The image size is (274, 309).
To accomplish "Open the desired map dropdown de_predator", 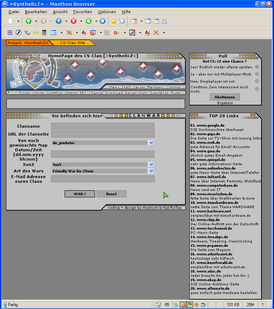I will pos(103,143).
